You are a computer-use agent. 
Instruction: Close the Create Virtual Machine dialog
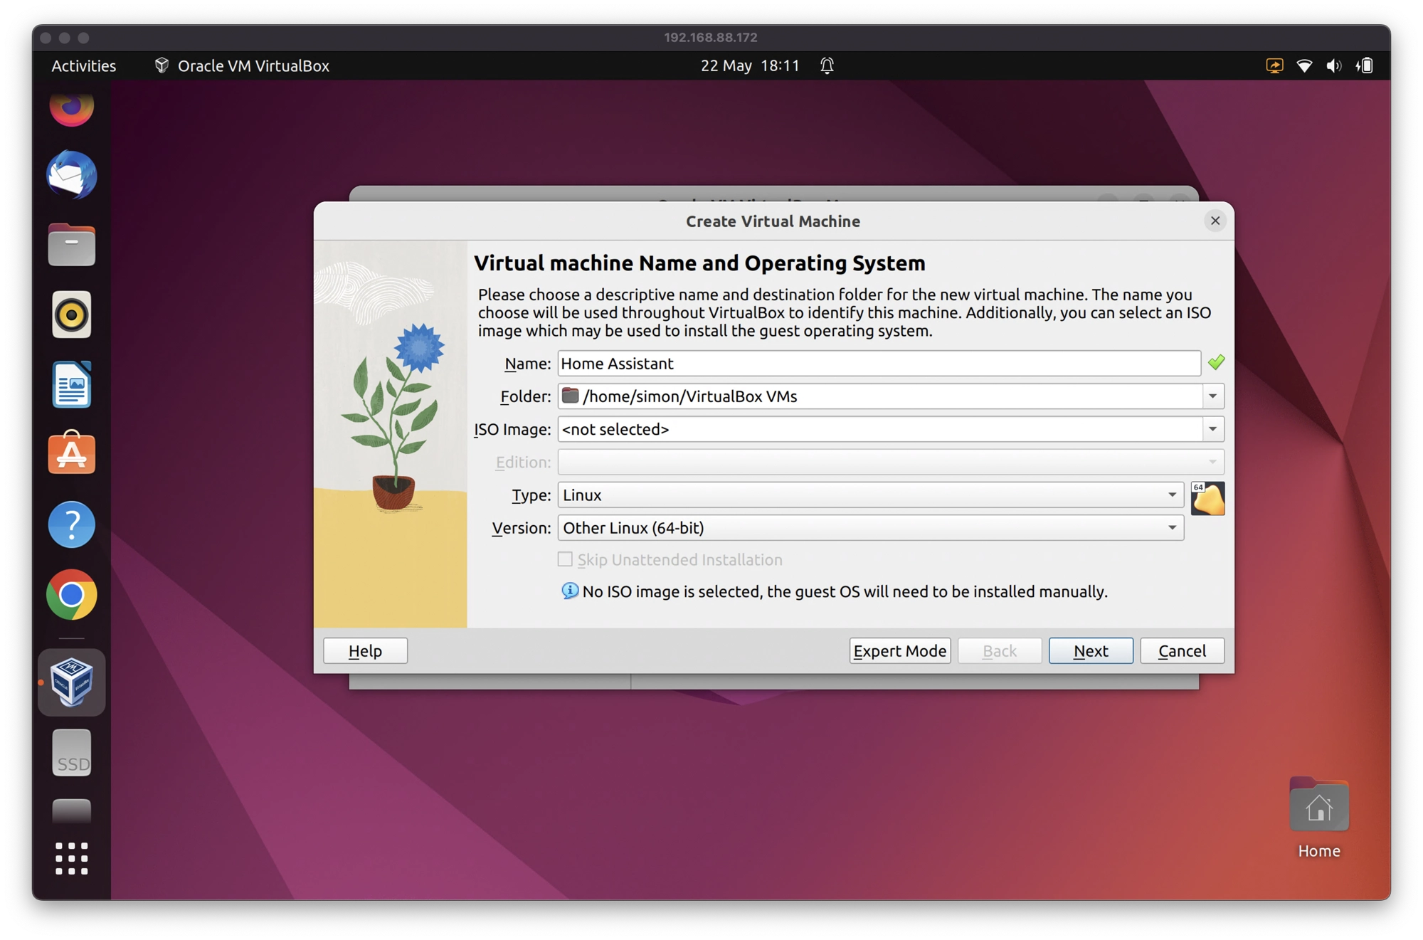coord(1215,221)
